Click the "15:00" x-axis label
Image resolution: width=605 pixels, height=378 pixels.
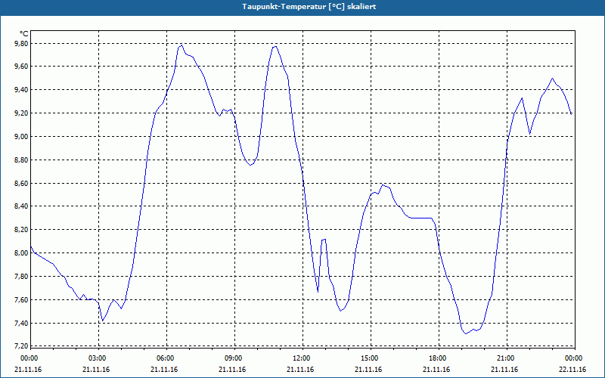click(x=371, y=358)
